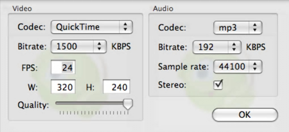289x132 pixels.
Task: Click the stepper arrows on Video Bitrate dropdown
Action: click(99, 47)
